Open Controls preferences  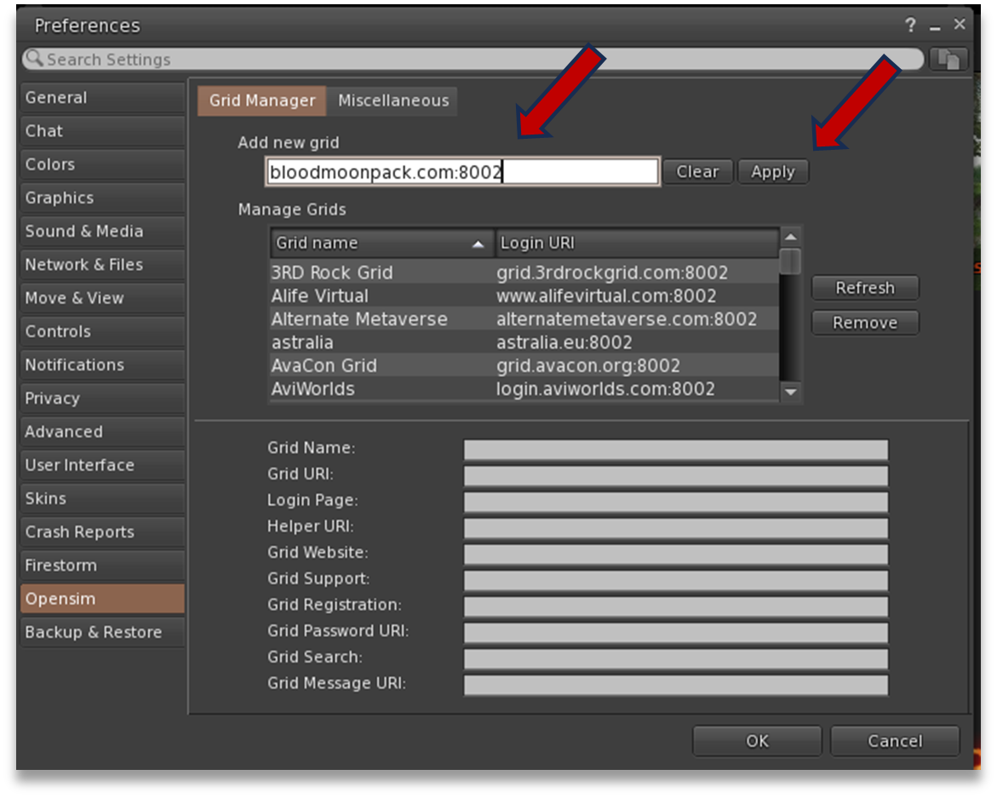click(x=102, y=331)
